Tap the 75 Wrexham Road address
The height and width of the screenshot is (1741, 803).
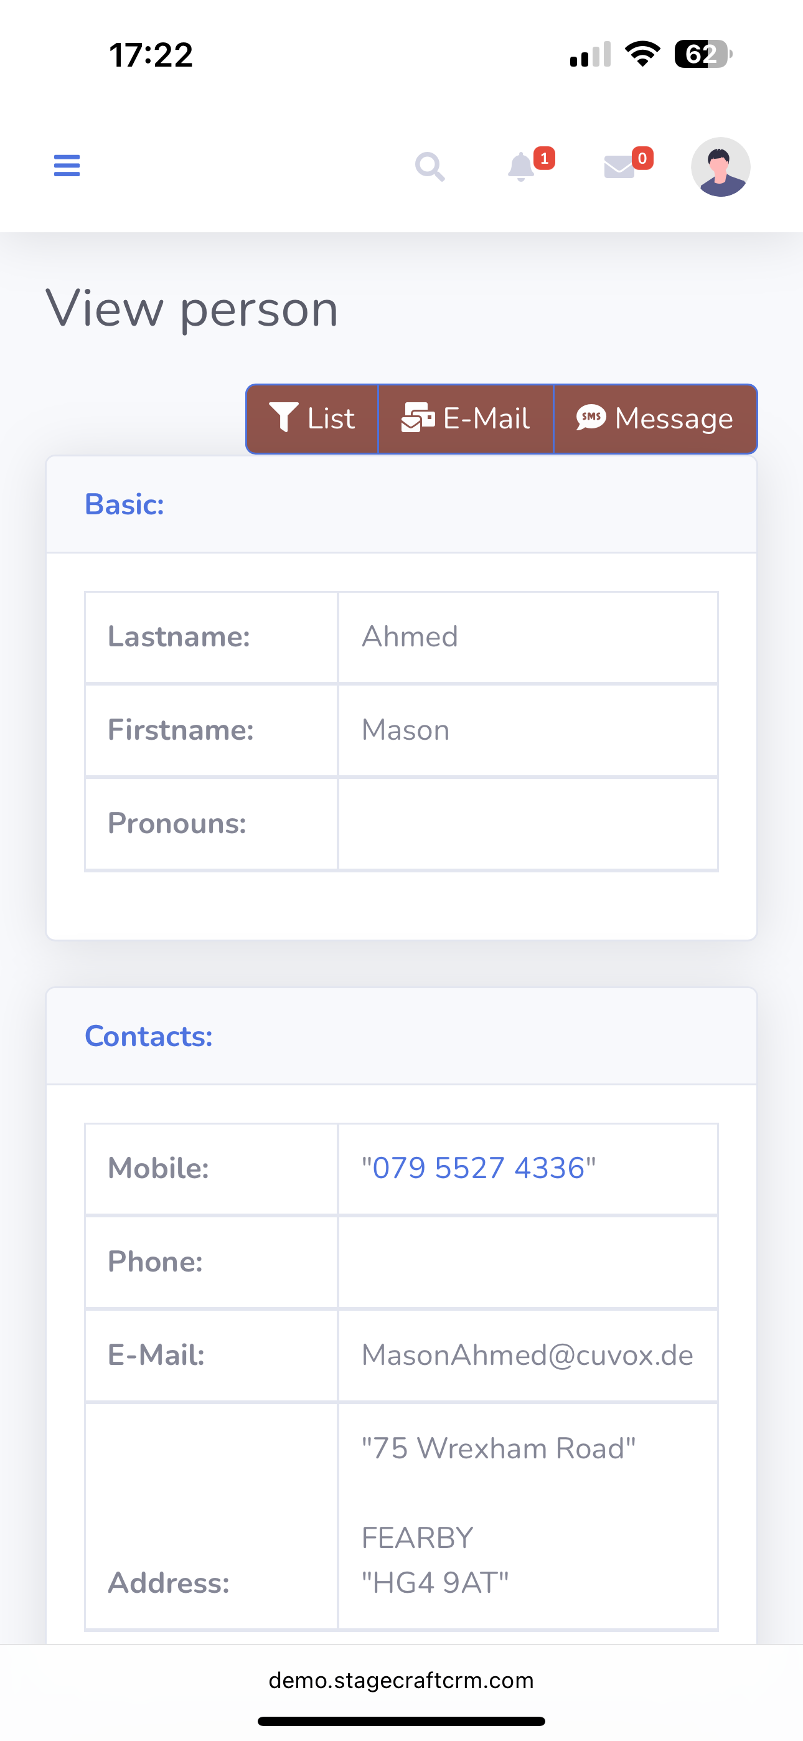(499, 1448)
